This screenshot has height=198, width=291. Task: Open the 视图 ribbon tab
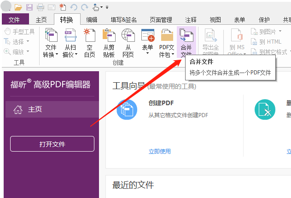click(215, 20)
